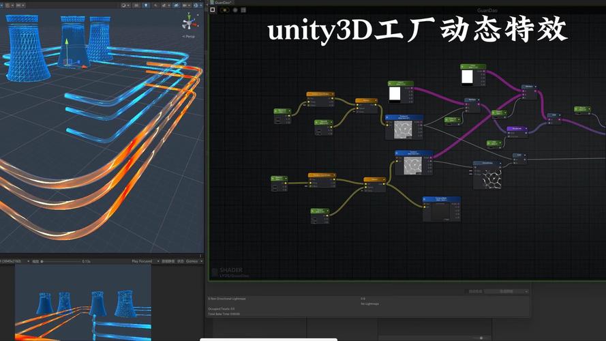
Task: Open the Play Focused dropdown
Action: [x=145, y=261]
